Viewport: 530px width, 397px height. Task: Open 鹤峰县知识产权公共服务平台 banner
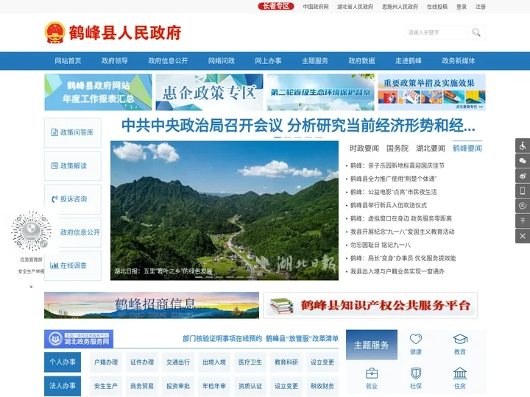tap(370, 305)
